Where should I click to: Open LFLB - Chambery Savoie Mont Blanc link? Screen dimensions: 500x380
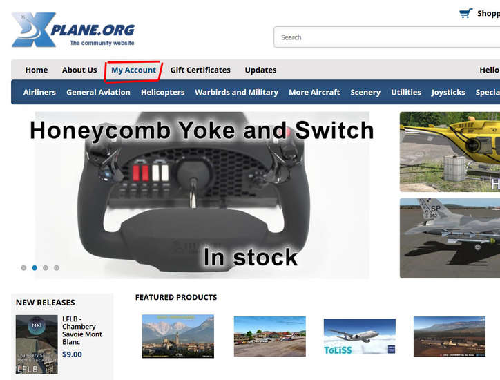tap(82, 330)
